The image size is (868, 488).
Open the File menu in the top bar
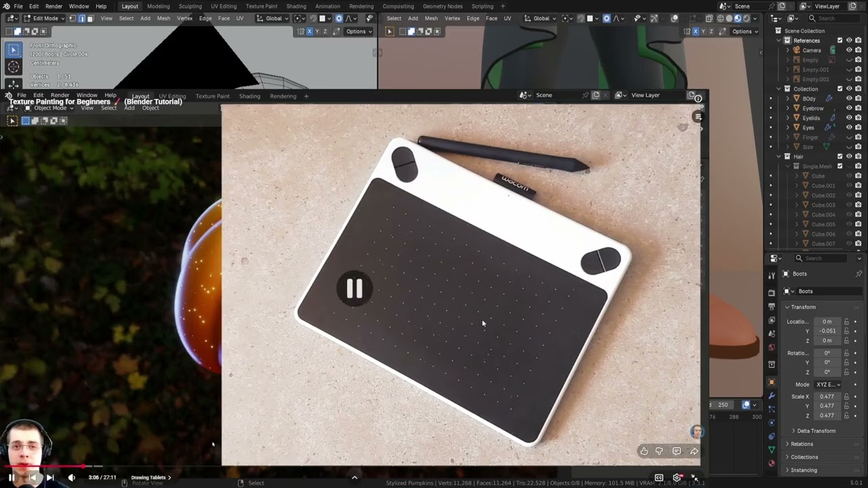click(18, 6)
